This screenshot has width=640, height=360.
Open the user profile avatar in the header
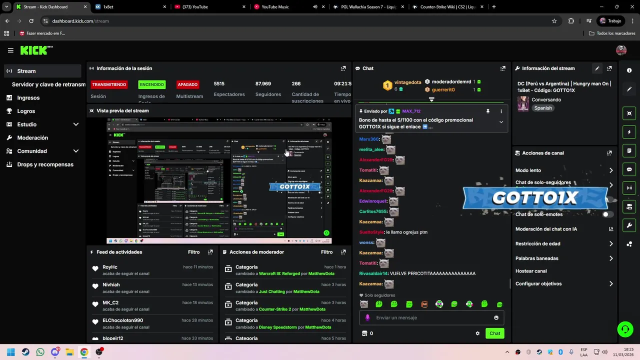621,50
